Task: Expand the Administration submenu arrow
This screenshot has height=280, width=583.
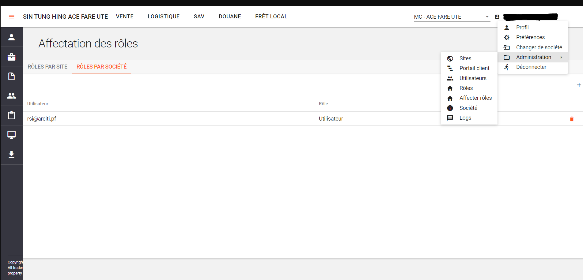Action: coord(561,57)
